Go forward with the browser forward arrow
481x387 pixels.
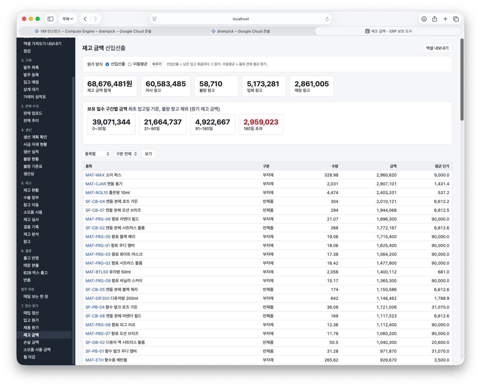[95, 19]
